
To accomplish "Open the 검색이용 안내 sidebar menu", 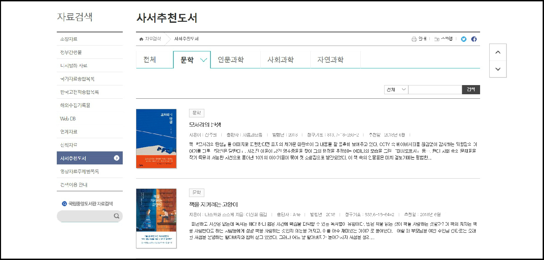I will 89,185.
